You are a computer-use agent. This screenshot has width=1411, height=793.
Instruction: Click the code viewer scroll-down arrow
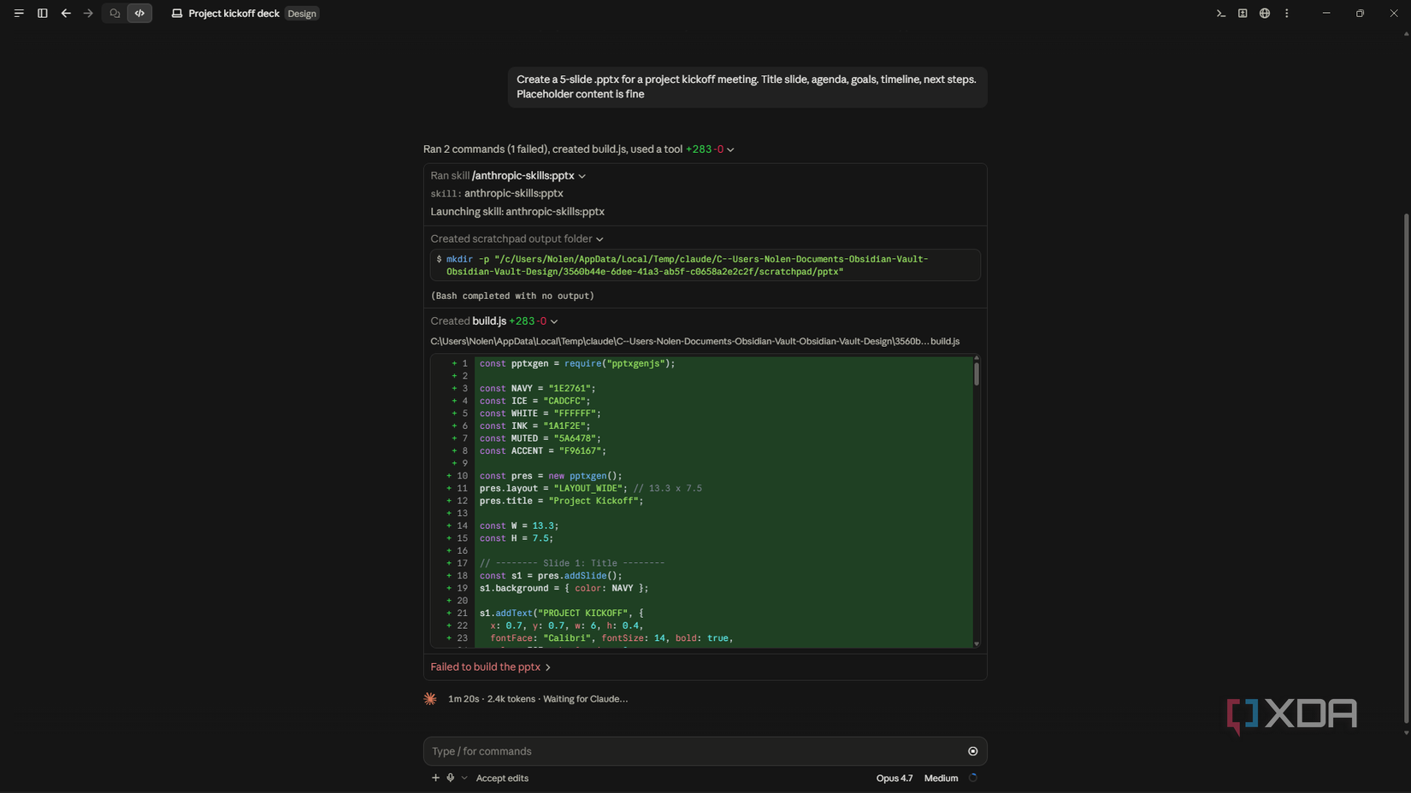click(977, 643)
